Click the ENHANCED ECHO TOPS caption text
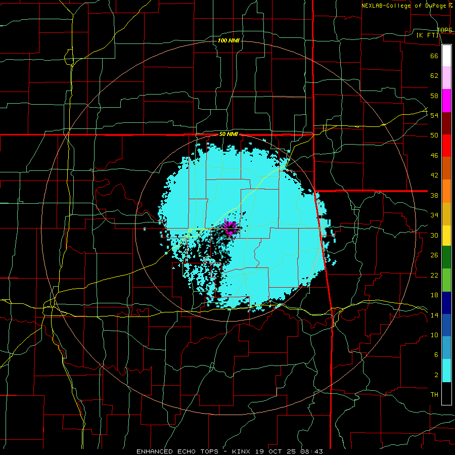This screenshot has width=455, height=455. tap(177, 451)
